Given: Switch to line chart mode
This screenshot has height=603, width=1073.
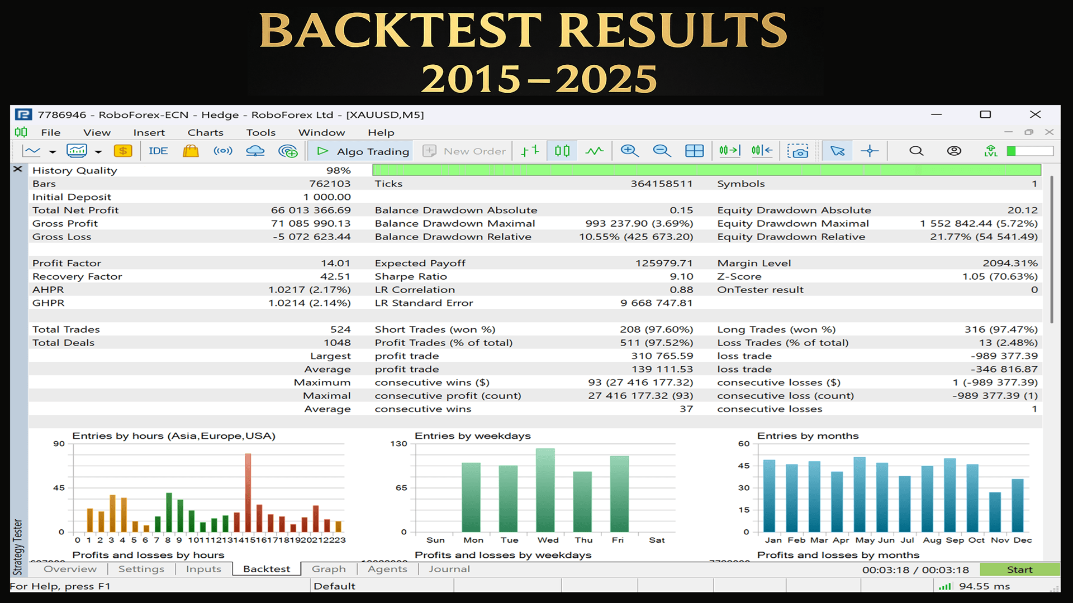Looking at the screenshot, I should (595, 151).
